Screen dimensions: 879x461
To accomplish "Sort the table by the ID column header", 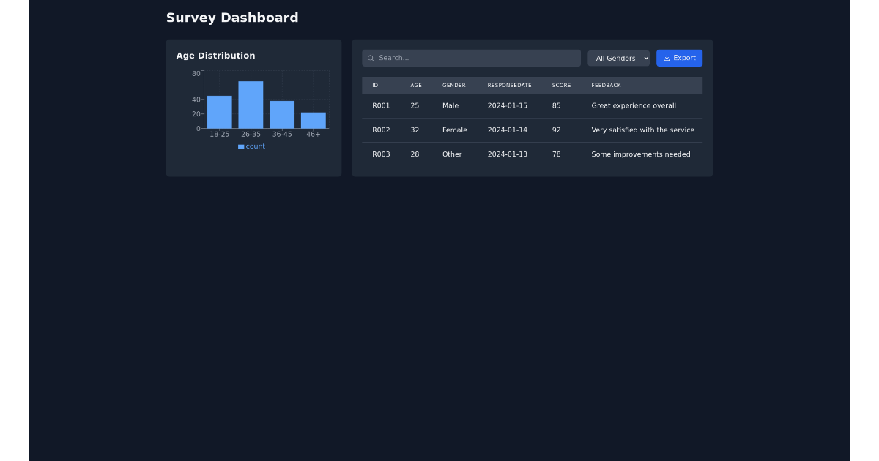I will (376, 85).
